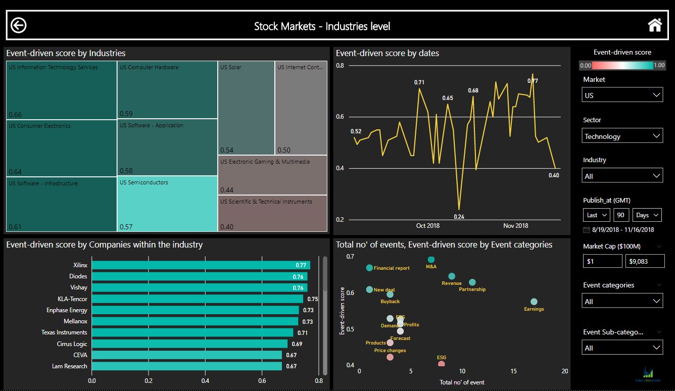Screen dimensions: 675x391
Task: Click the Event-driven score color gradient legend
Action: (x=622, y=65)
